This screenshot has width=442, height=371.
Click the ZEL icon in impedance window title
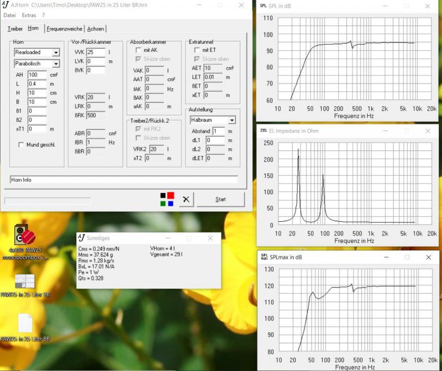(263, 130)
